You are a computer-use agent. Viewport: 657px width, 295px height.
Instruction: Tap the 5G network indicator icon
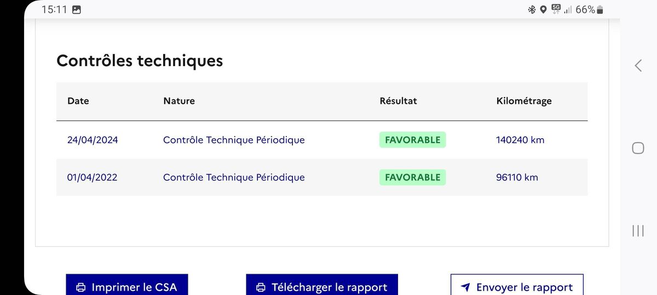click(x=556, y=9)
